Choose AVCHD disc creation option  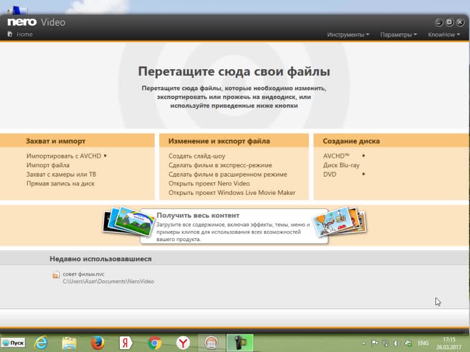click(336, 156)
